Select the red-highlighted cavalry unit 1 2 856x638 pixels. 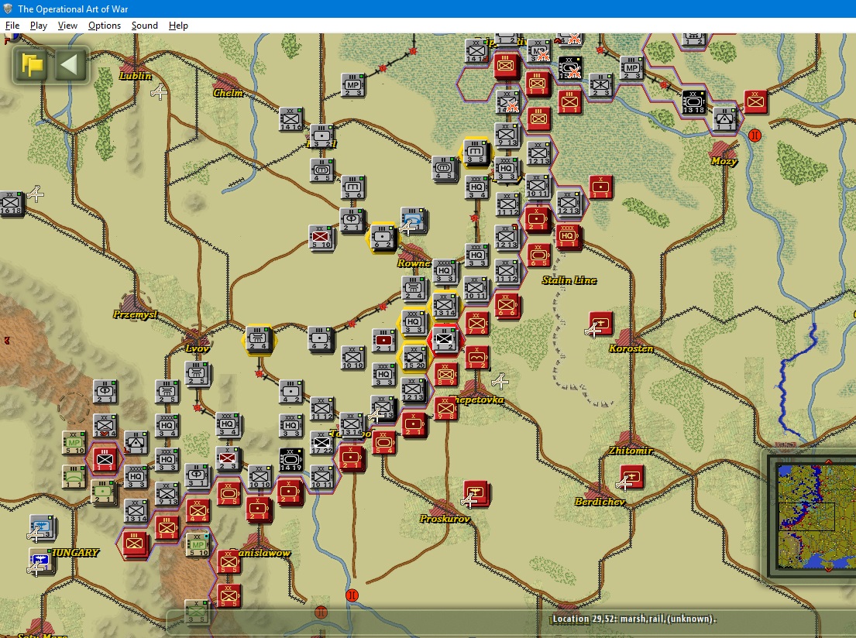(x=445, y=339)
